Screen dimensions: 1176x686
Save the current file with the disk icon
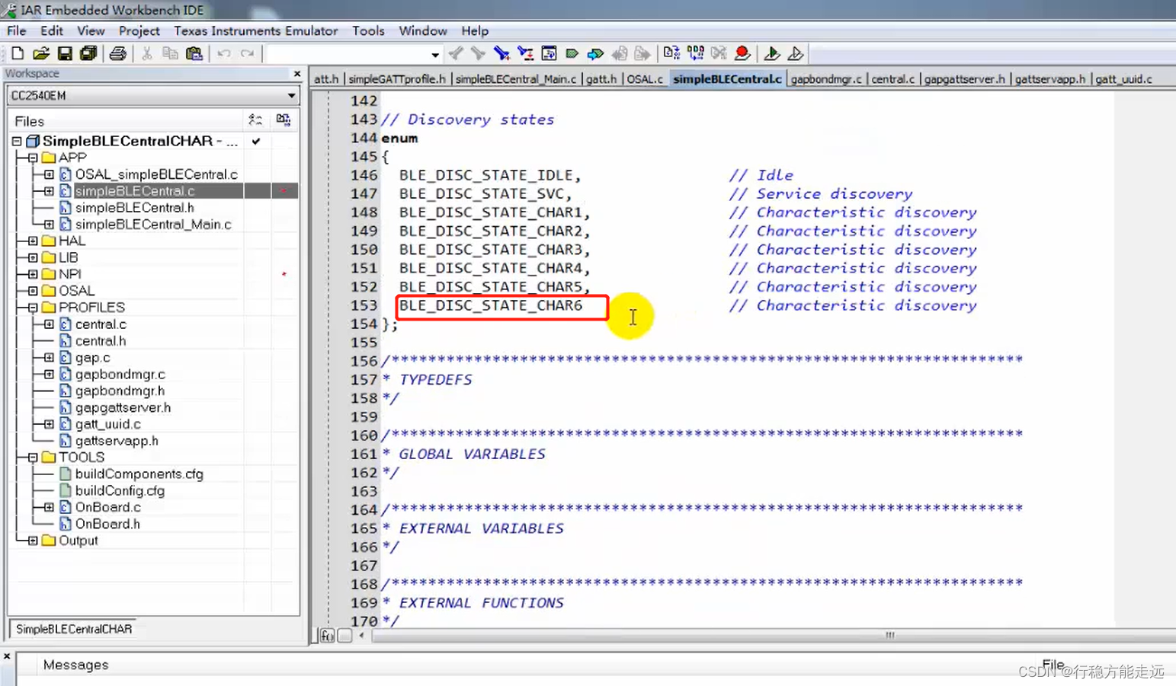[x=65, y=53]
